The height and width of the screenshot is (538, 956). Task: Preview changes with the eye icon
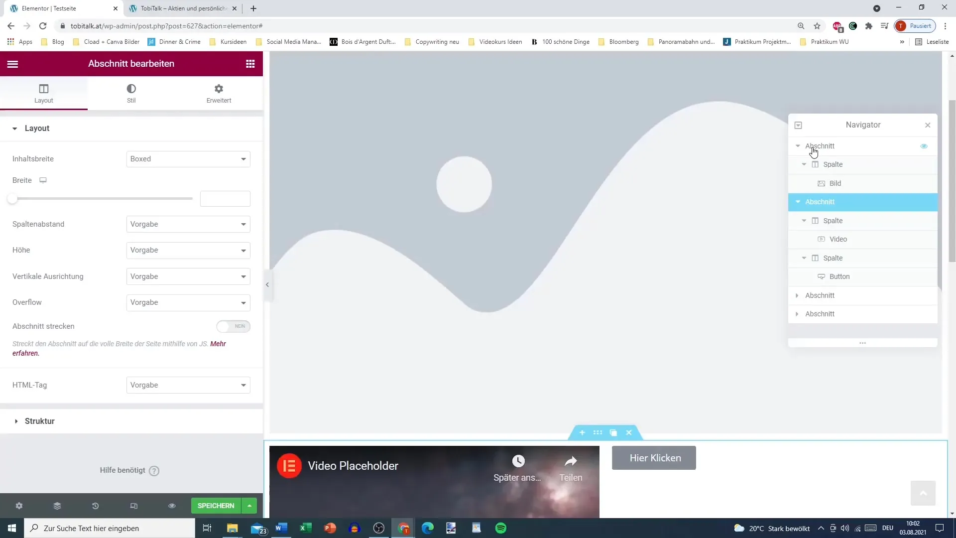click(x=172, y=506)
